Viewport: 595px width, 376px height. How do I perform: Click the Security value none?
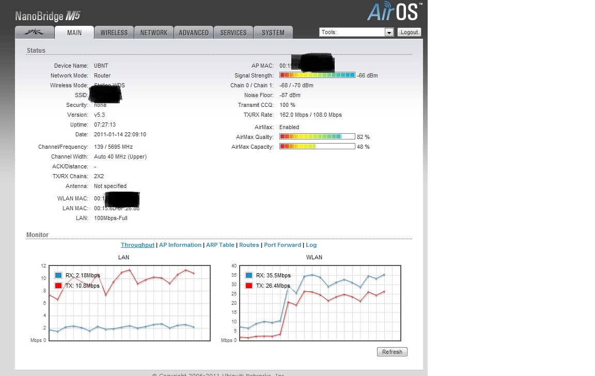tap(100, 105)
